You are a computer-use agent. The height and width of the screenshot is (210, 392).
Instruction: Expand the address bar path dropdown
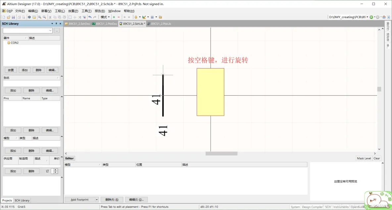pos(367,17)
